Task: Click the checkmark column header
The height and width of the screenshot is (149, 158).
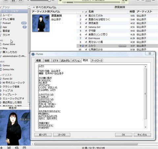Action: coord(86,11)
